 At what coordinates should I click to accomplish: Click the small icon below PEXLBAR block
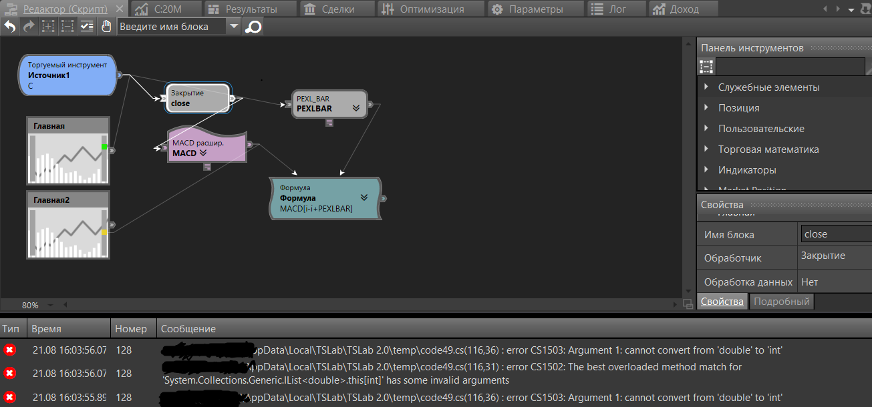tap(329, 123)
